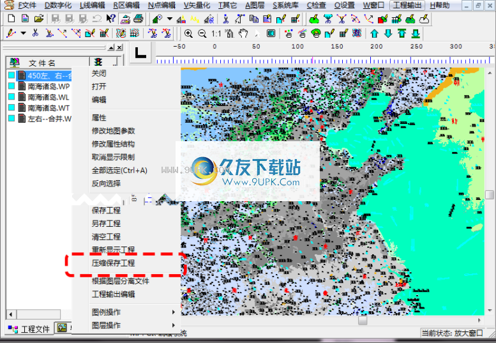Toggle checkbox for 南海诸岛.WL

11,97
